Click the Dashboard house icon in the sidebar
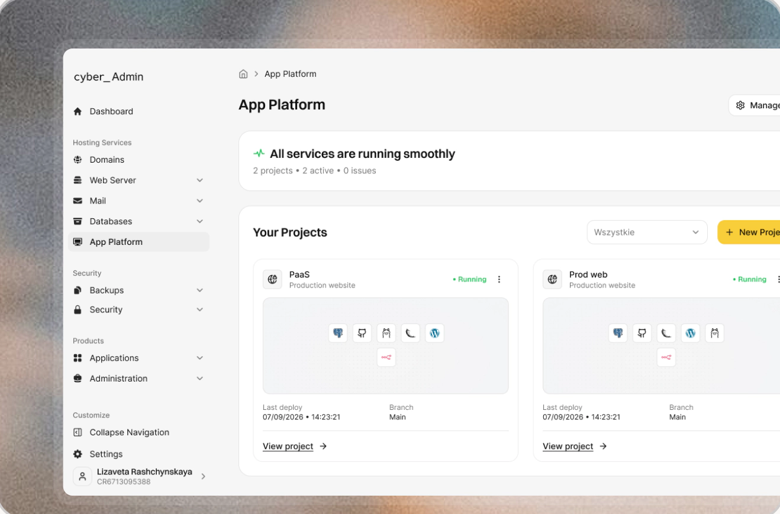Viewport: 780px width, 514px height. [x=78, y=111]
